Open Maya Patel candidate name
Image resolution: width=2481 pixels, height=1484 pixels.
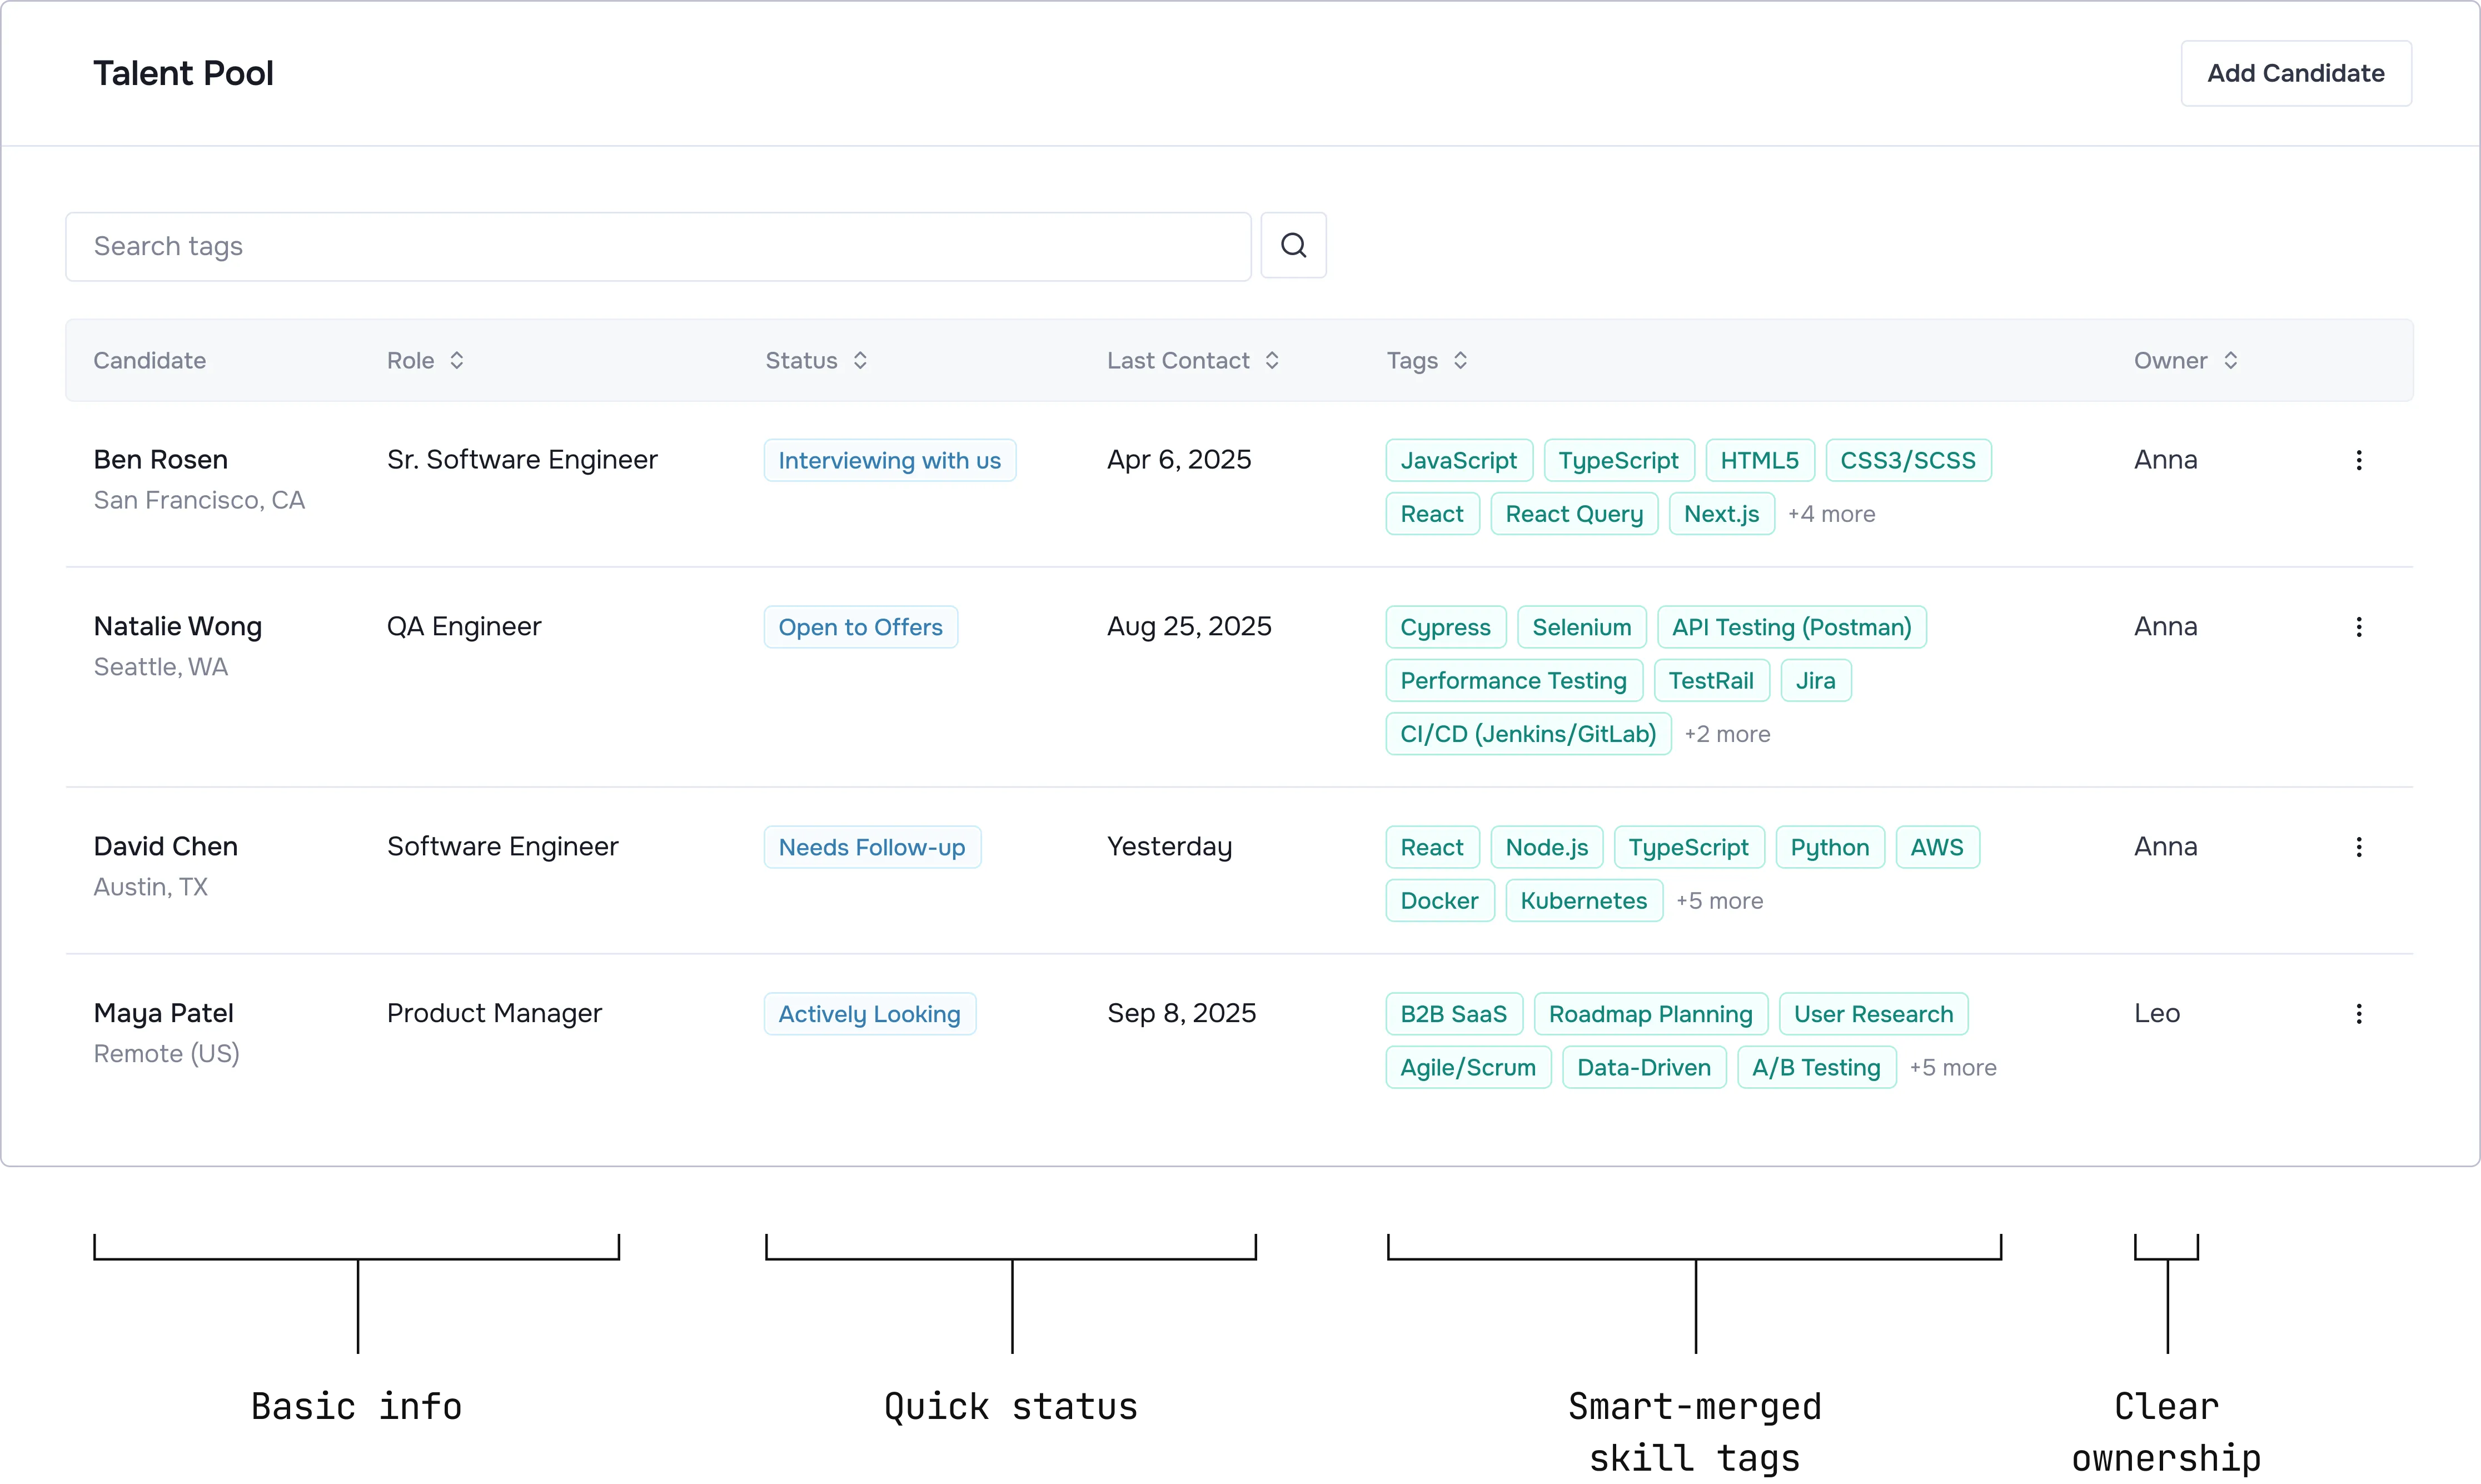tap(163, 1013)
